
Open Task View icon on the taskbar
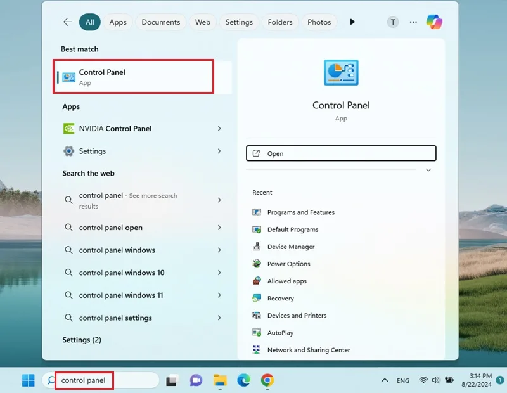point(172,380)
